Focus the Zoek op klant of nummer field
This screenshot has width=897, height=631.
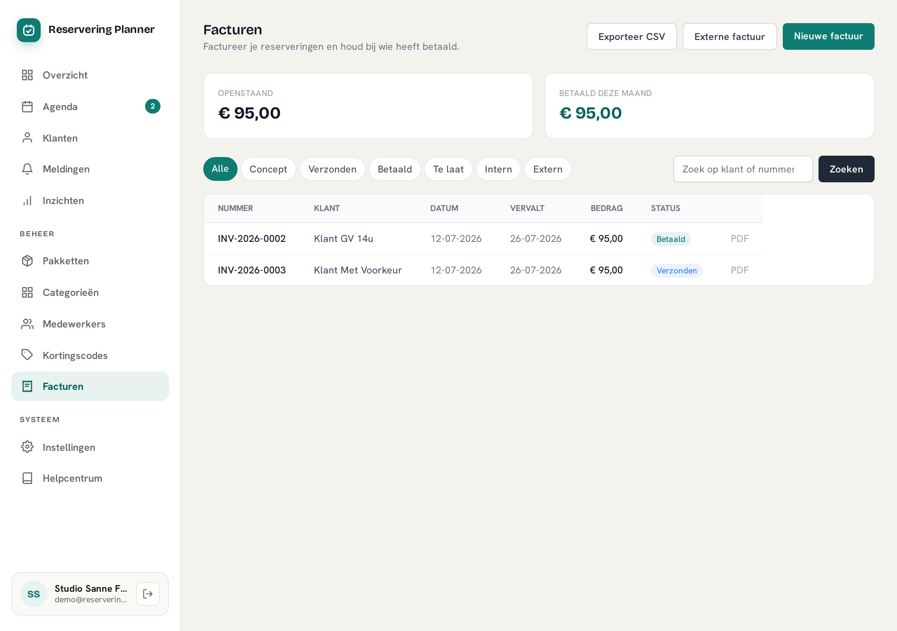click(x=743, y=169)
